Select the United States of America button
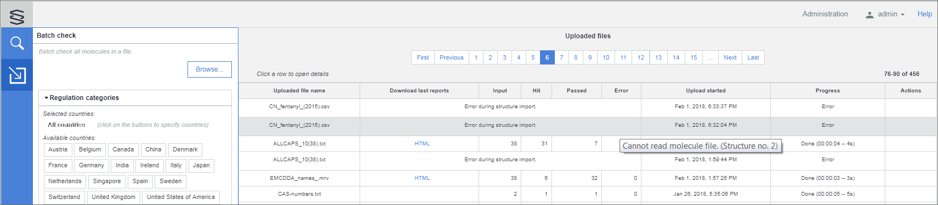 [181, 197]
